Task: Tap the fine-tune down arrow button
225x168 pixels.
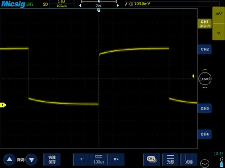Action: pos(31,160)
